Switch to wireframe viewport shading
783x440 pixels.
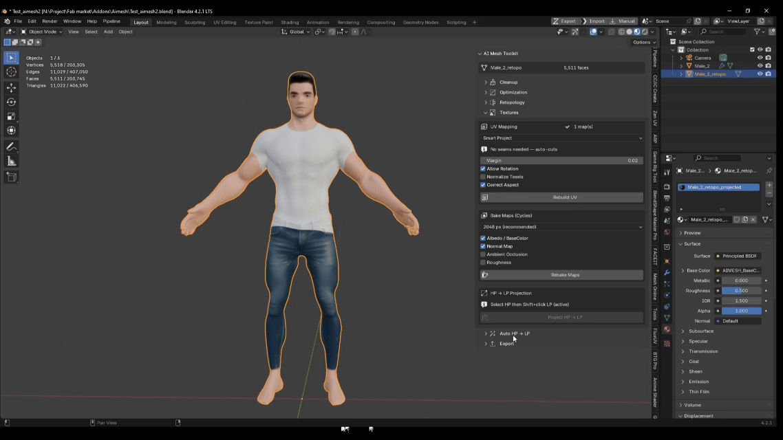tap(622, 32)
